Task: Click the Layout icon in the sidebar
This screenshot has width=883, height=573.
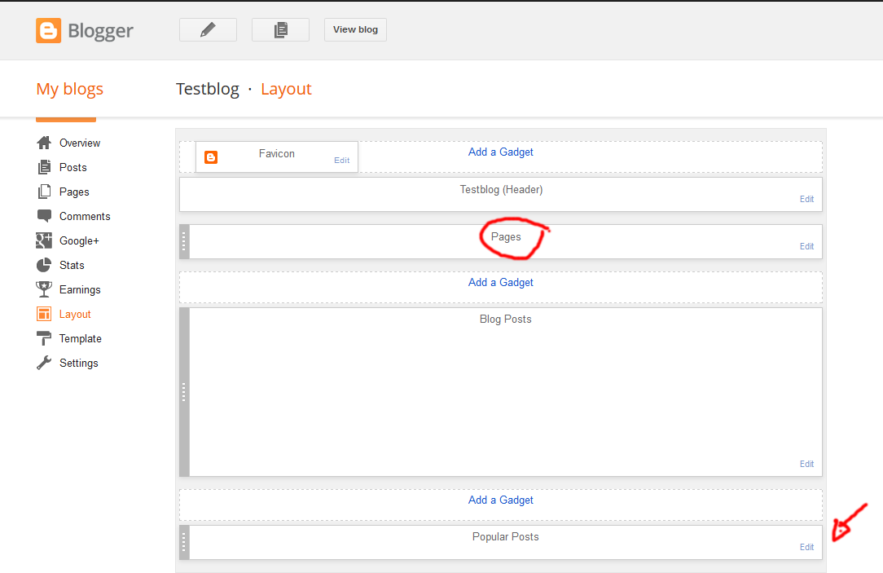Action: coord(44,314)
